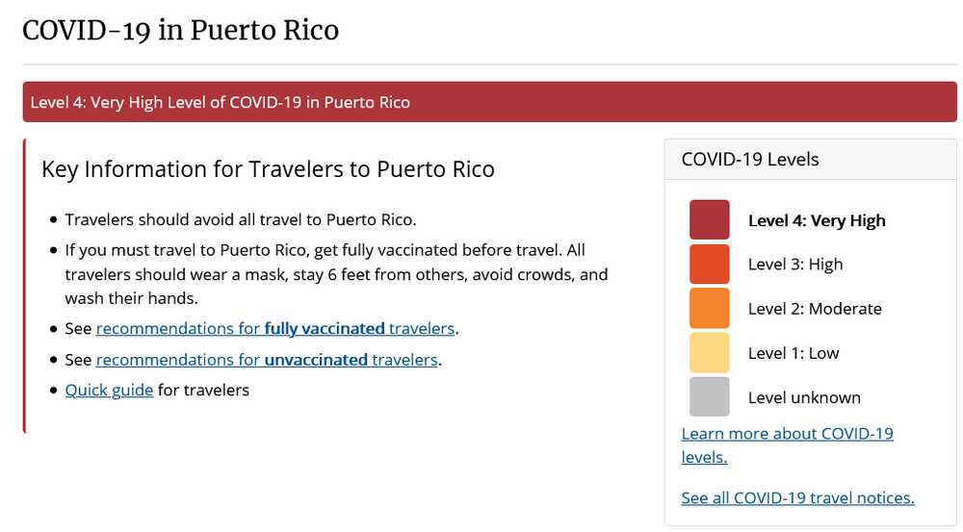Open the Quick guide link

(109, 390)
